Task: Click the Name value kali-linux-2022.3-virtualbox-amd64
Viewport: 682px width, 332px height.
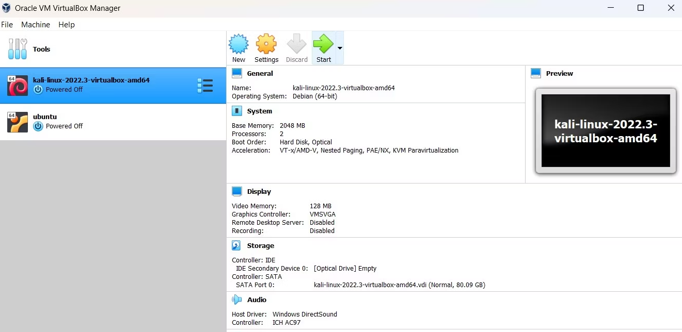Action: pos(344,88)
